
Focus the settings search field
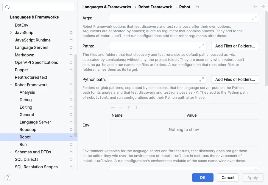pos(39,7)
